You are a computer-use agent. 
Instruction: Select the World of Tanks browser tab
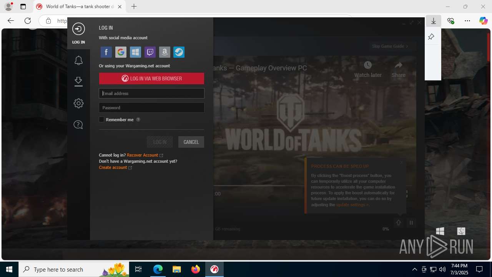click(x=80, y=7)
